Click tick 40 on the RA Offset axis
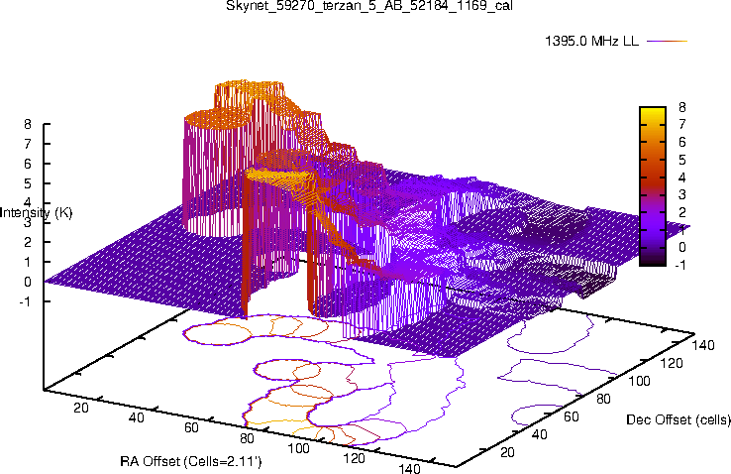The width and height of the screenshot is (731, 474). [x=136, y=417]
